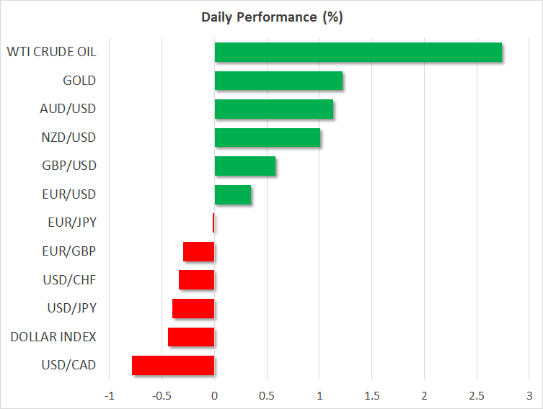Click the EUR/USD green bar
Screen dimensions: 543x409
(x=232, y=194)
